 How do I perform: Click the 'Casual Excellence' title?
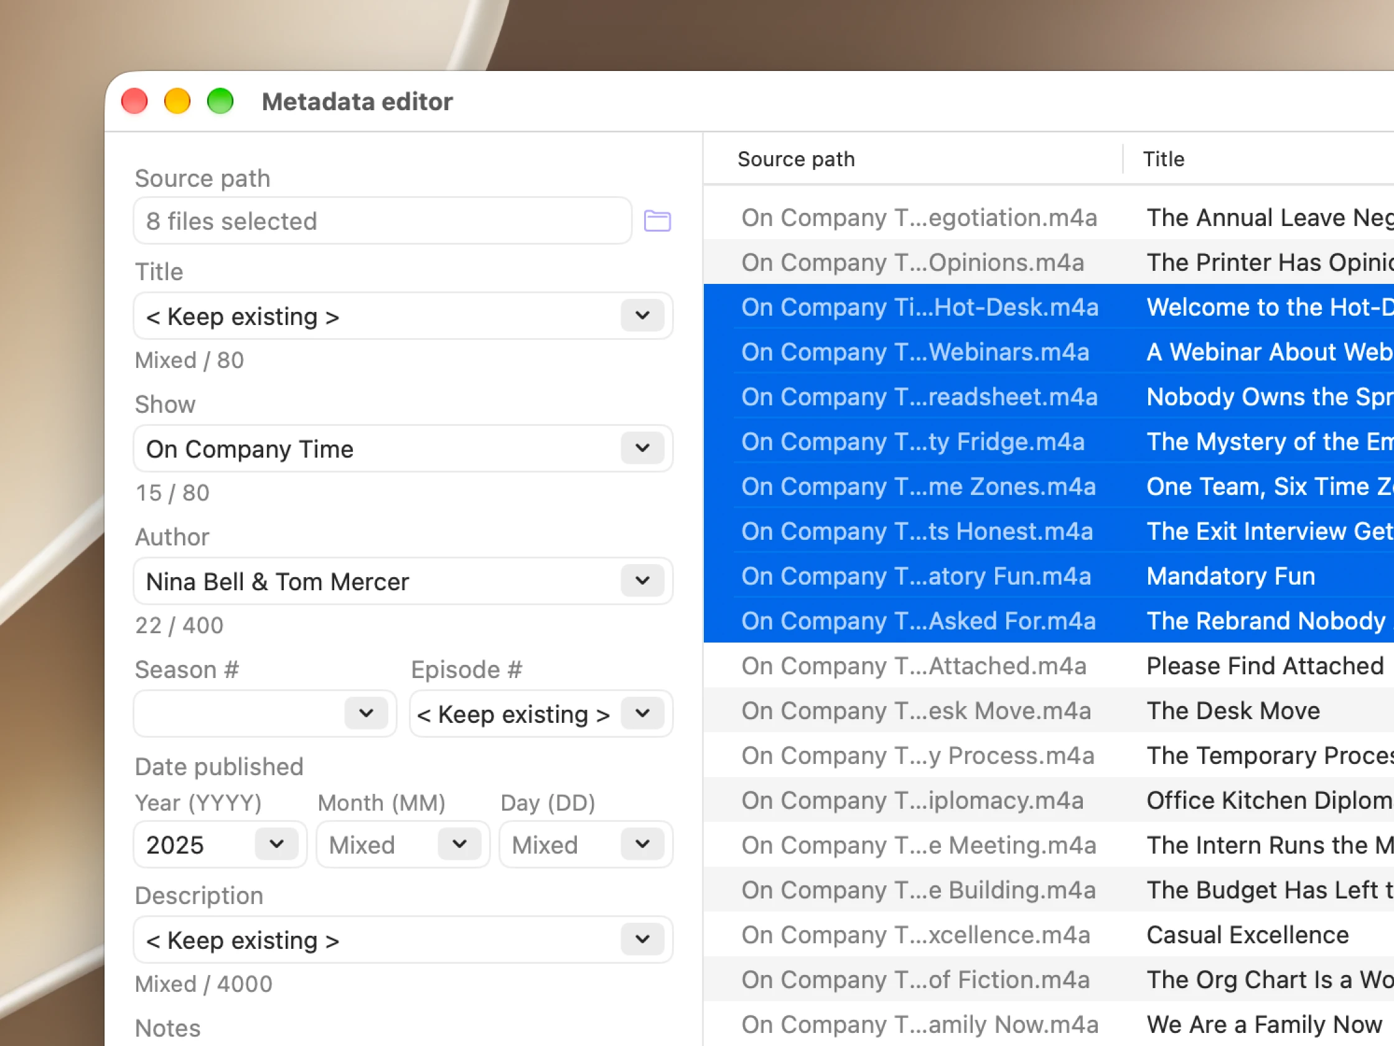1248,935
